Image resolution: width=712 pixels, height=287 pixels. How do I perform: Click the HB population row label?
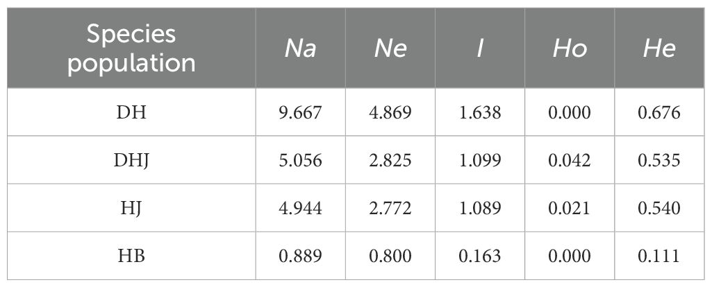coord(131,256)
